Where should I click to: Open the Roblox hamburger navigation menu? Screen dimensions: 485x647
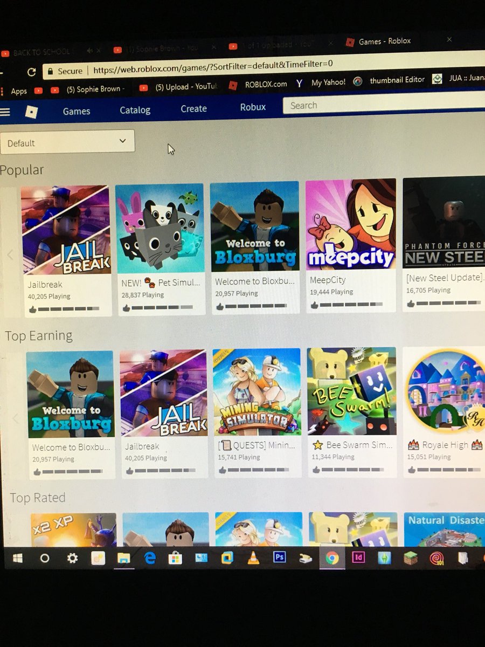[5, 112]
